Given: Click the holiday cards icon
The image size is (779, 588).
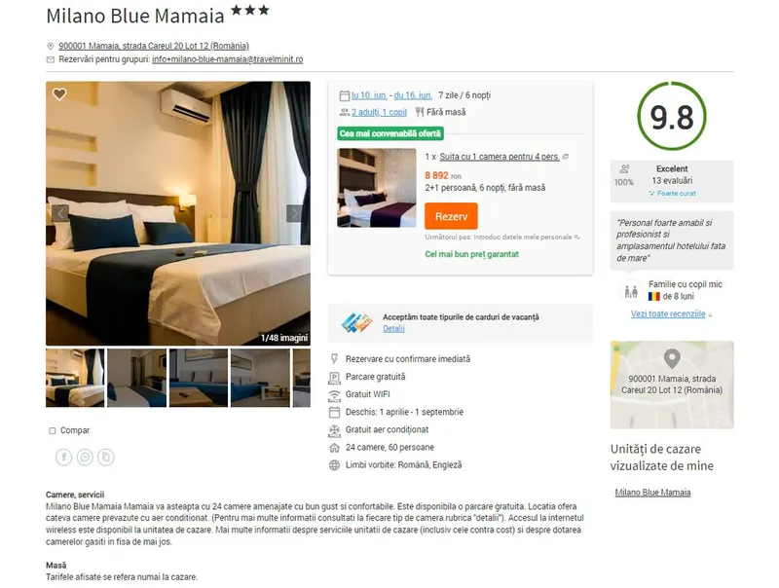Looking at the screenshot, I should pyautogui.click(x=356, y=323).
